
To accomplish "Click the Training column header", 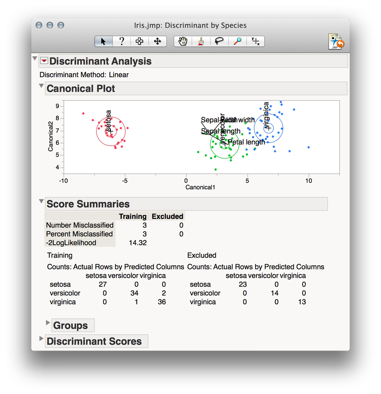I will tap(133, 217).
